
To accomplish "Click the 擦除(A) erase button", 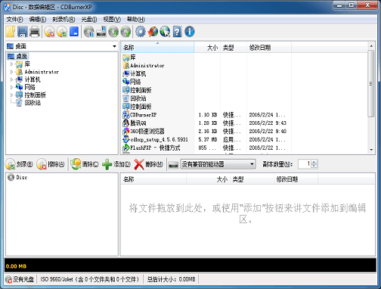I will 51,164.
